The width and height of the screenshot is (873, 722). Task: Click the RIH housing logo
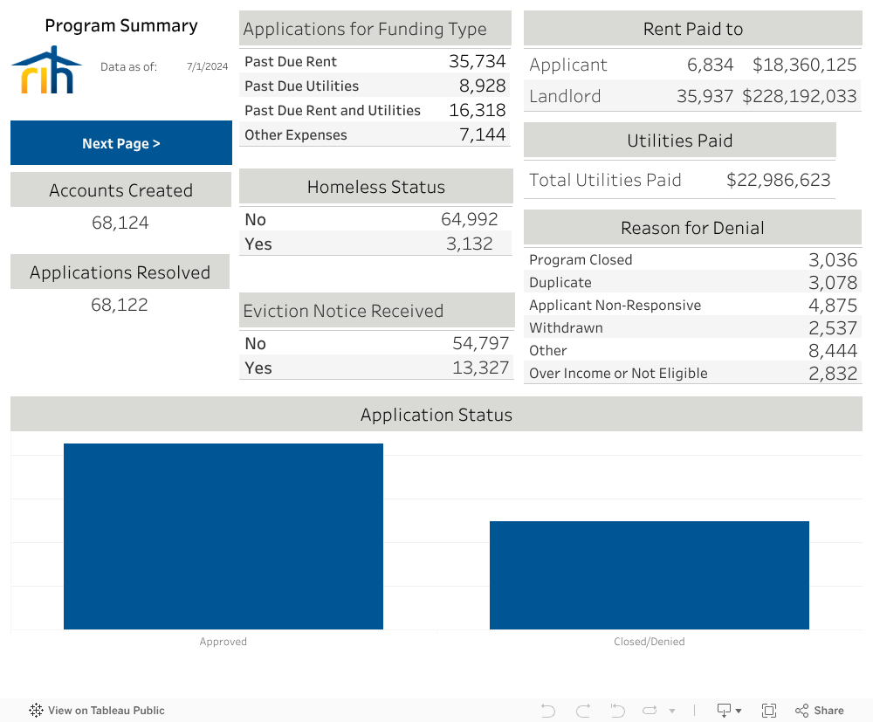pyautogui.click(x=47, y=70)
